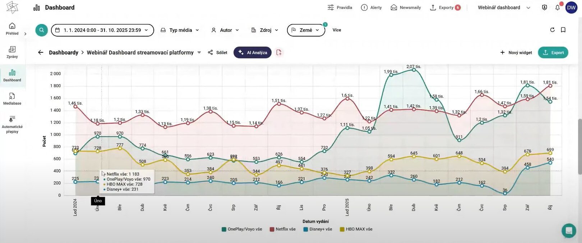Click the AI Analýza button

253,52
